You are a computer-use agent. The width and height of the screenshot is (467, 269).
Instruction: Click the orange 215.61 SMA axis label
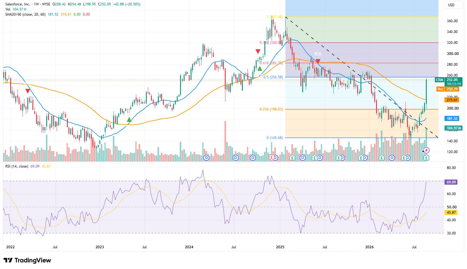pos(452,100)
